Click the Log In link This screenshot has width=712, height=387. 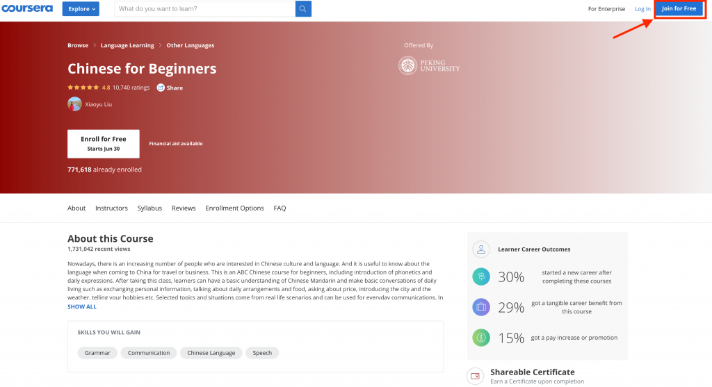[x=642, y=8]
